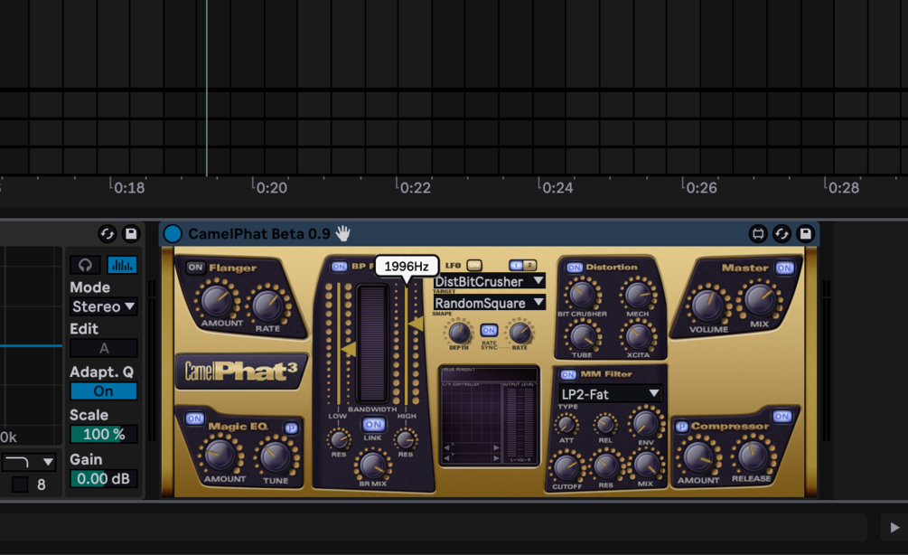Click the Compressor P button

(x=681, y=427)
